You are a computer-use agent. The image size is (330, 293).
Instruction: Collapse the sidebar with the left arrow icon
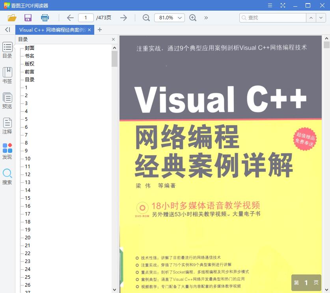coord(7,30)
